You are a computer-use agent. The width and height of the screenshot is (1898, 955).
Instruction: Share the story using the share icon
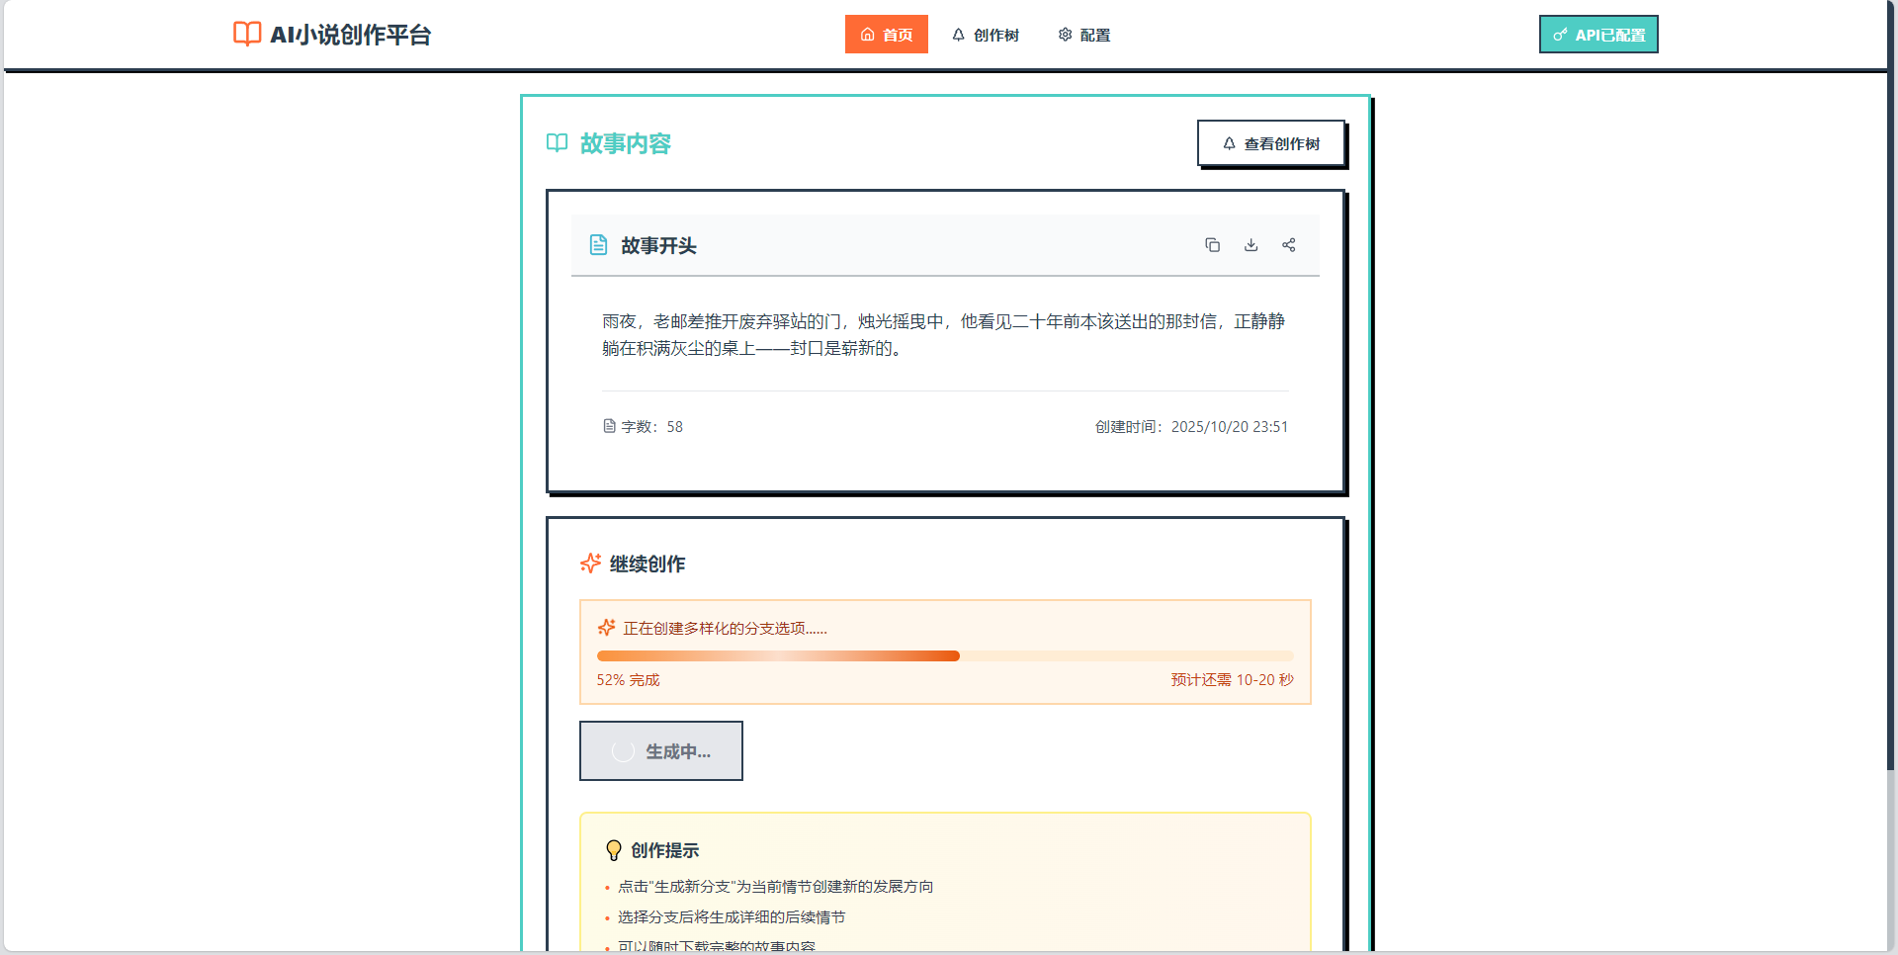[x=1288, y=244]
